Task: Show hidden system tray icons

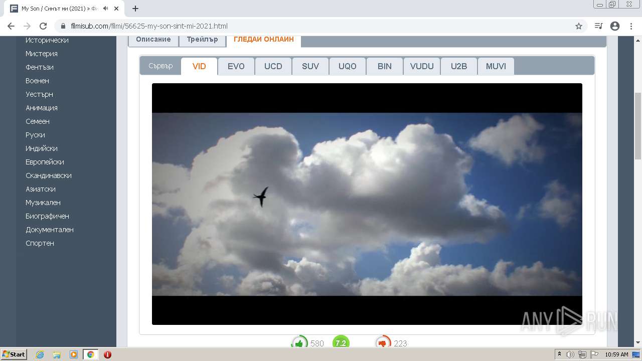Action: pos(559,354)
